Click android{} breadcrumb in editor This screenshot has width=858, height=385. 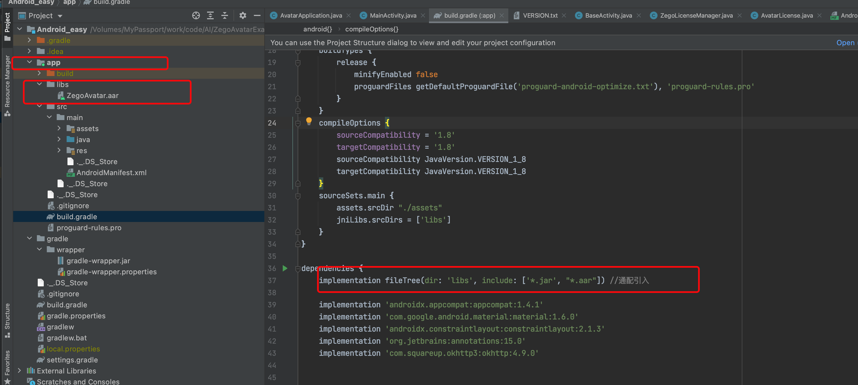click(318, 29)
